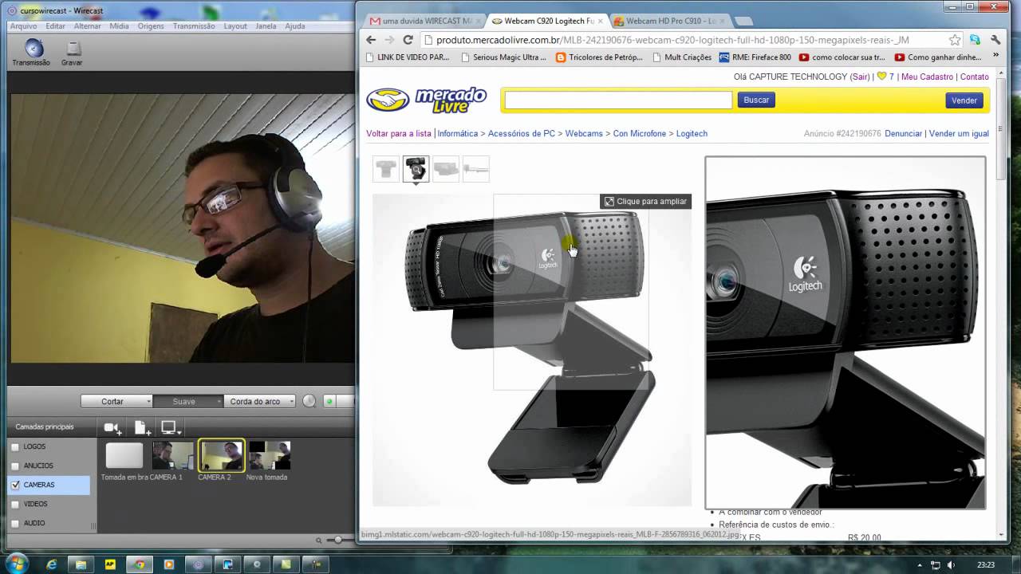Open the Janela menu in Wirecast
1021x574 pixels.
[x=266, y=26]
